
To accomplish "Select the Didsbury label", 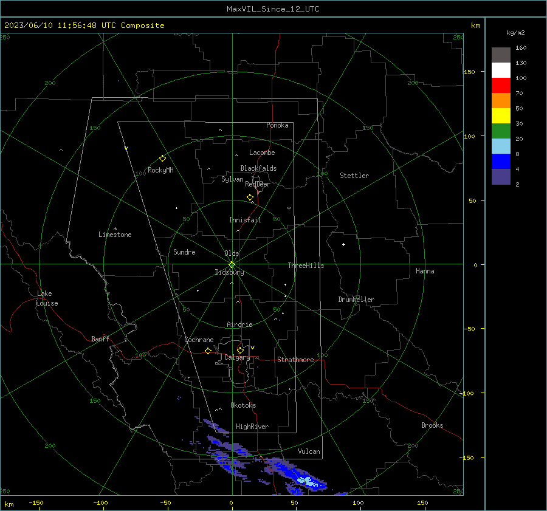I will [x=229, y=272].
